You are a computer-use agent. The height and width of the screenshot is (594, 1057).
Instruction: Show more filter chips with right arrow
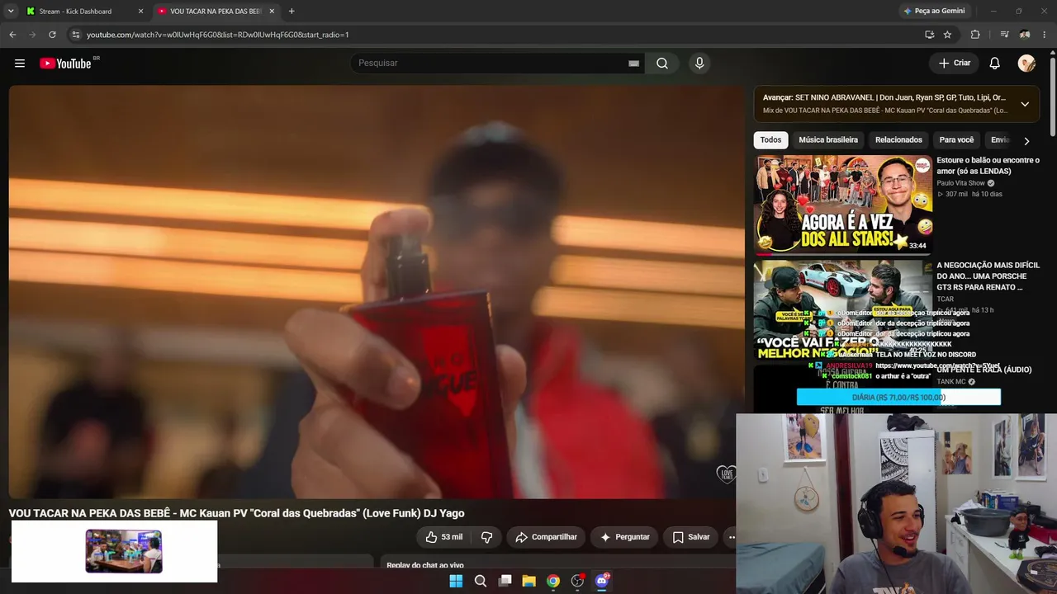pyautogui.click(x=1026, y=141)
